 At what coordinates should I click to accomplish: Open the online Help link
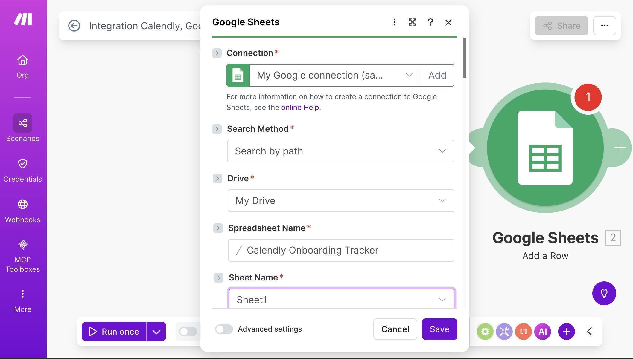point(300,107)
